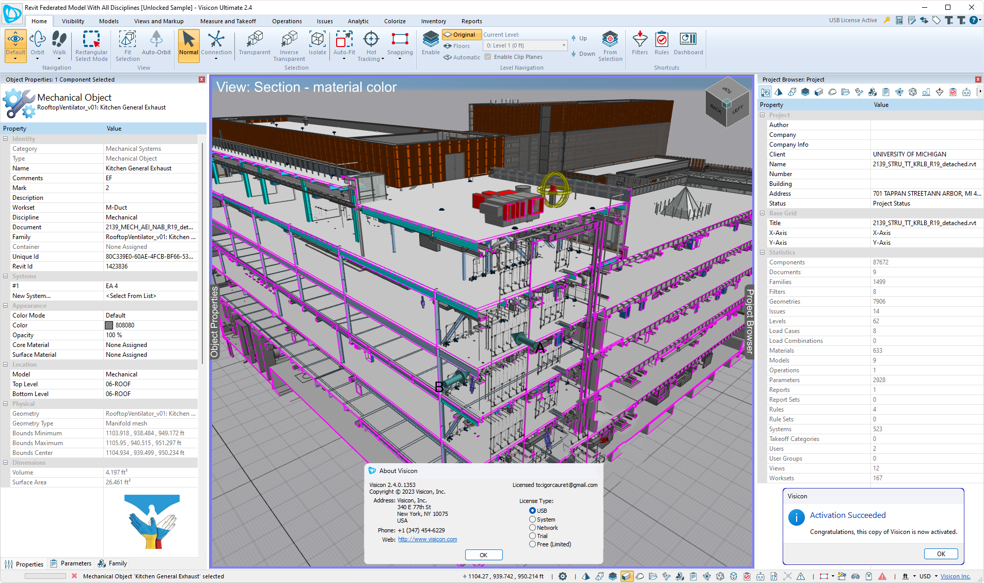Image resolution: width=984 pixels, height=583 pixels.
Task: Apply Inverse Transparent to selection
Action: coord(289,45)
